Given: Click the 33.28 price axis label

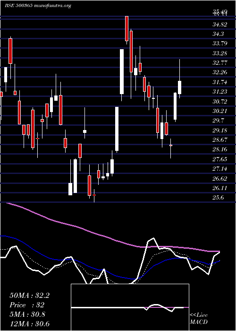Looking at the screenshot, I should [220, 53].
